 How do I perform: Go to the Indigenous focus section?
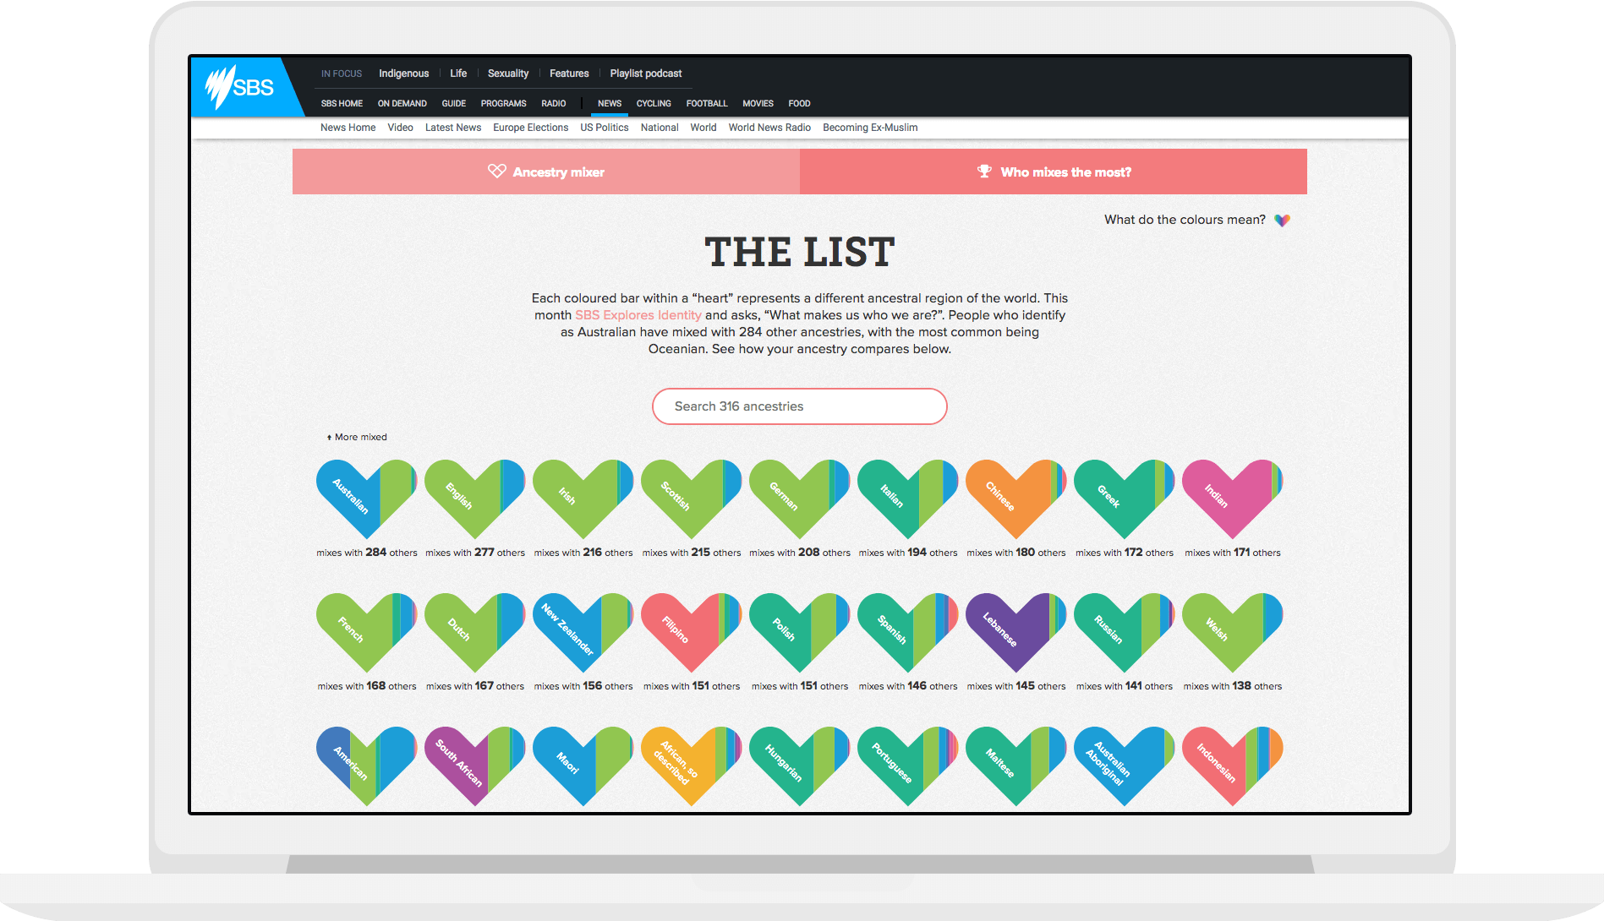[403, 74]
